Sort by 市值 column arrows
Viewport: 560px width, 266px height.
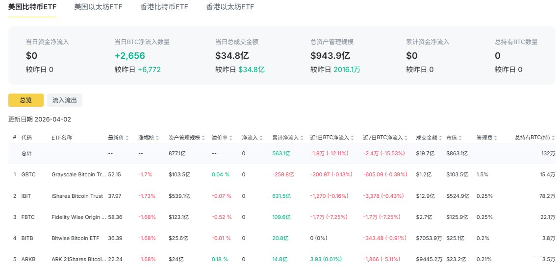460,138
